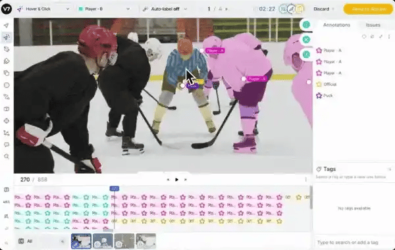Open the Player - B class dropdown
This screenshot has width=395, height=250.
click(x=104, y=9)
